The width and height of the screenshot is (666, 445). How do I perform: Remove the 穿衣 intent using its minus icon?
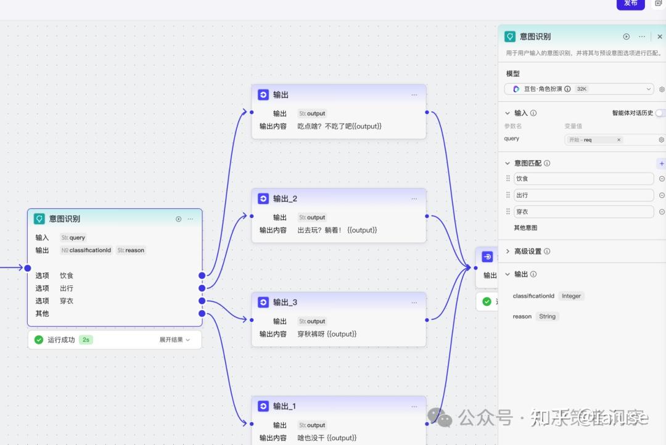(x=661, y=211)
